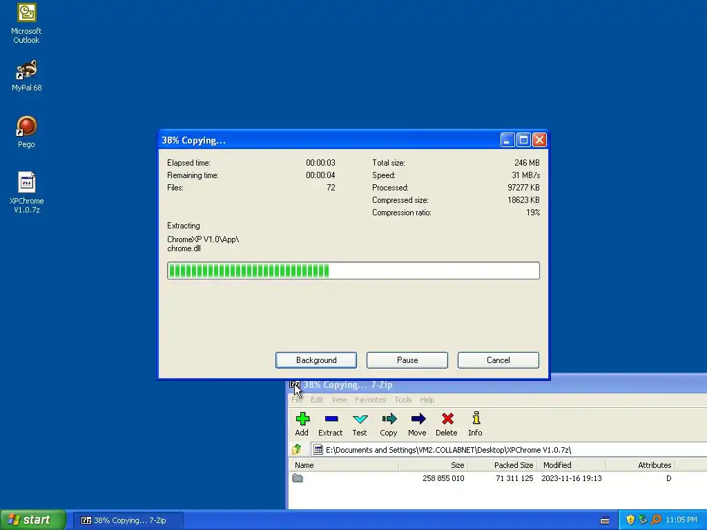Sort by Attributes column header
This screenshot has width=707, height=530.
[641, 465]
